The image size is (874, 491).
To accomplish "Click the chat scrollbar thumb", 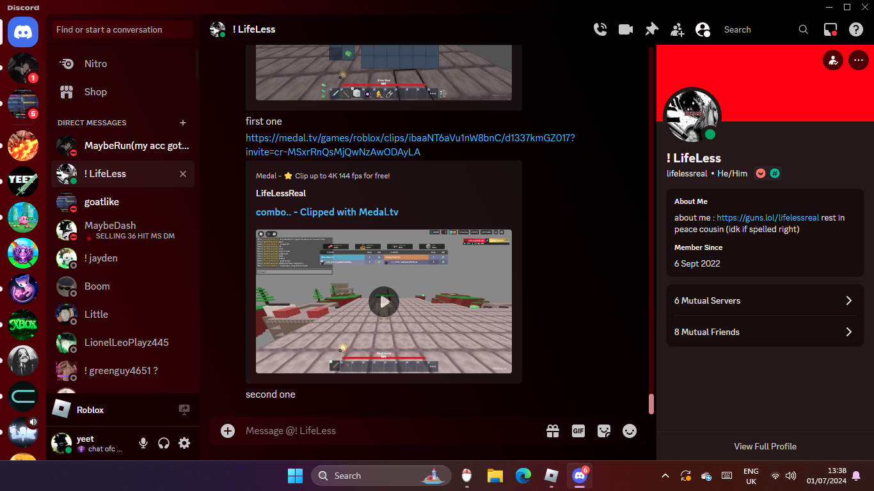I will pyautogui.click(x=651, y=403).
